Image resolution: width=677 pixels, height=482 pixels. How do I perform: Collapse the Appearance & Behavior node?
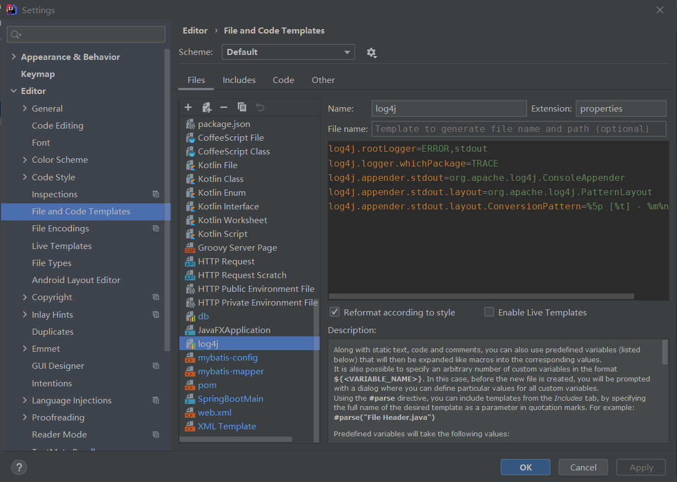click(13, 57)
